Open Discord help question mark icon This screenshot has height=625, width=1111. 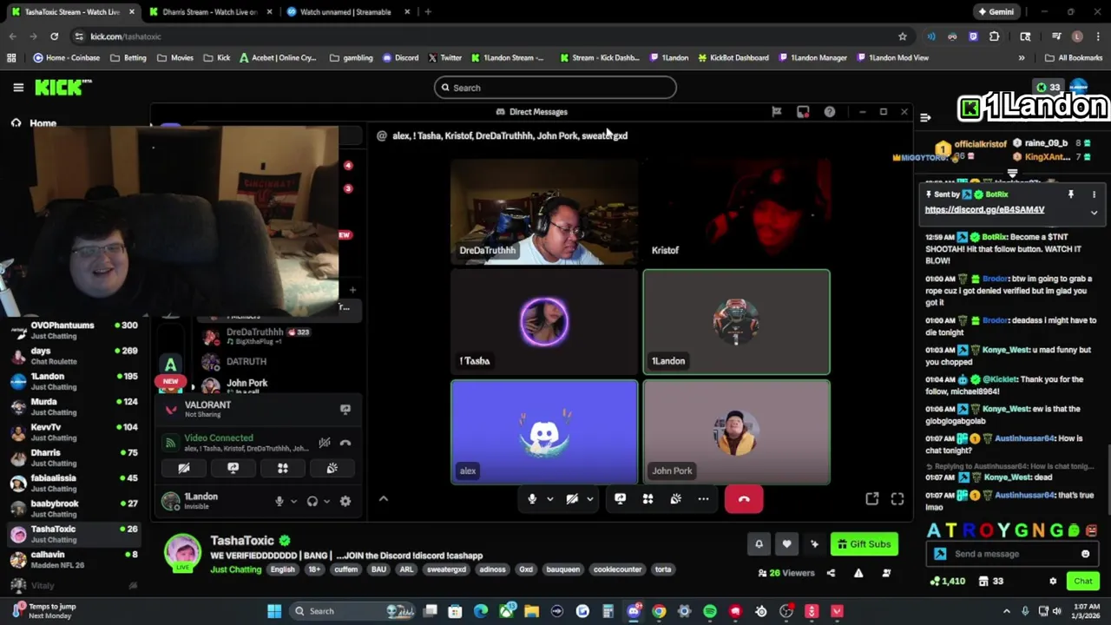click(830, 112)
